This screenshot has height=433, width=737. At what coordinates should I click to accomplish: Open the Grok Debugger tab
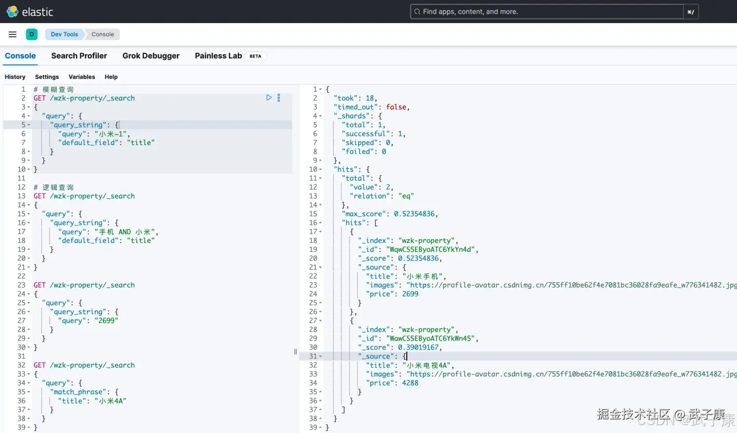151,55
